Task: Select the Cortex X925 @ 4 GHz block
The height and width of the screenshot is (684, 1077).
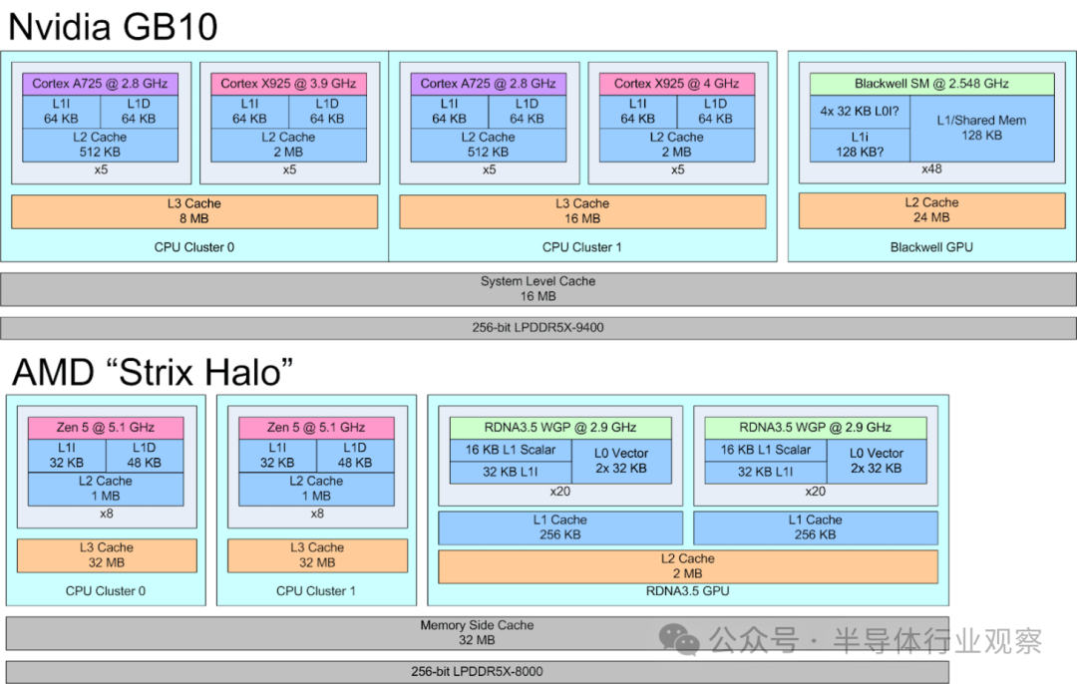Action: tap(675, 83)
